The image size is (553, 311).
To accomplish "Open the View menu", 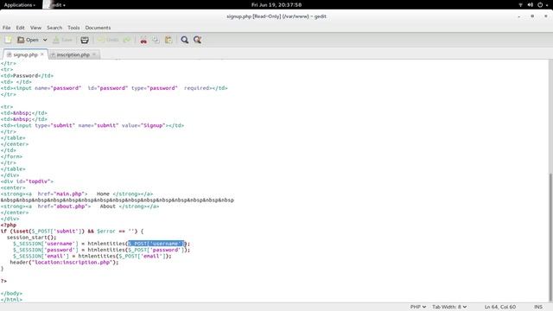I will point(35,28).
